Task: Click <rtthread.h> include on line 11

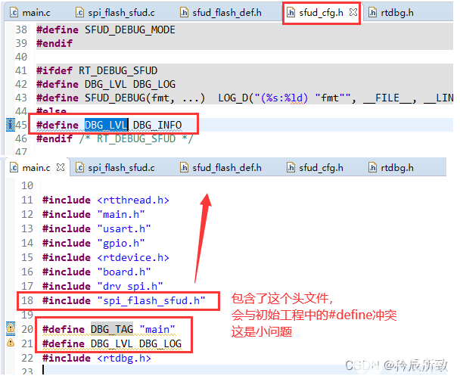Action: tap(133, 200)
